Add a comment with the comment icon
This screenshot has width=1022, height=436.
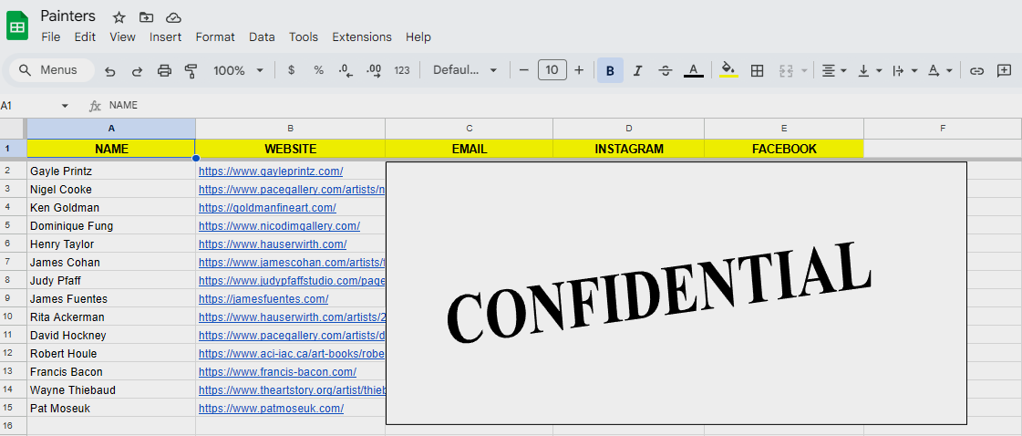coord(1005,70)
